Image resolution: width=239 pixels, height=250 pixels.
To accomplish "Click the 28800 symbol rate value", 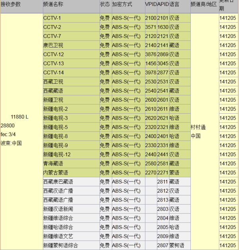I will click(x=8, y=126).
